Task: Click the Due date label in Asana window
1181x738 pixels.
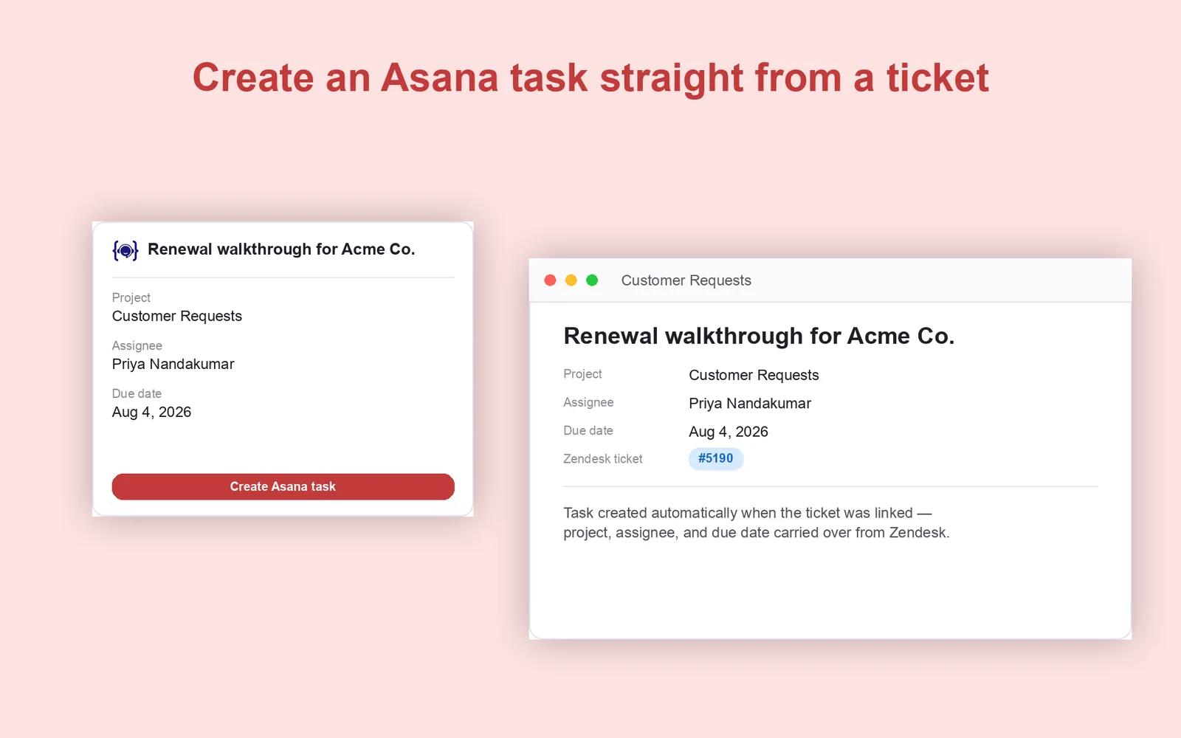Action: (588, 430)
